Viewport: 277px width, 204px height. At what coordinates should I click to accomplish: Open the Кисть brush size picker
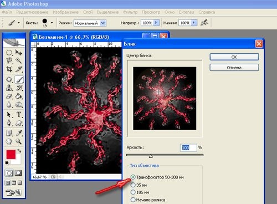tap(52, 23)
